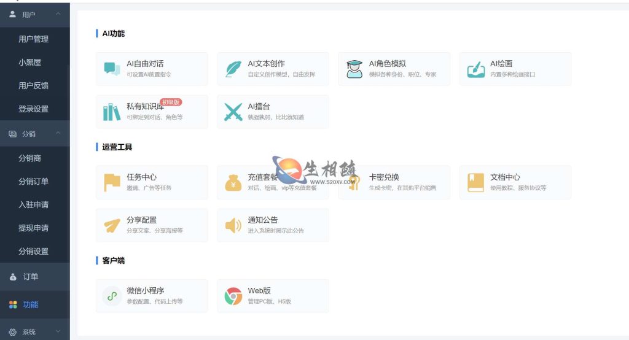Select the 订单 sidebar menu label
Screen dimensions: 629x340
[31, 277]
